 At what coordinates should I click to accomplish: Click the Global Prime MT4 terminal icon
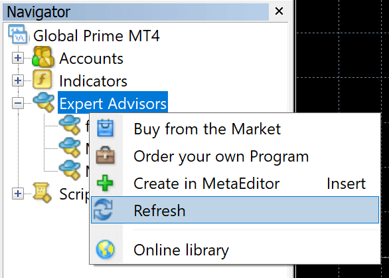(18, 35)
